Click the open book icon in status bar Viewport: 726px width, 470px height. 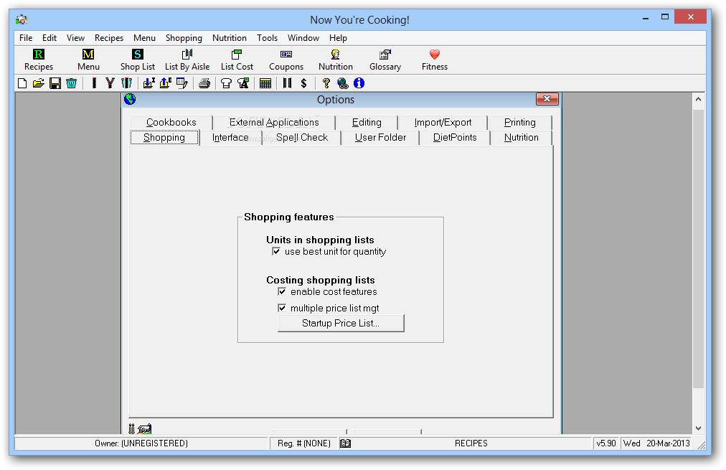[345, 443]
